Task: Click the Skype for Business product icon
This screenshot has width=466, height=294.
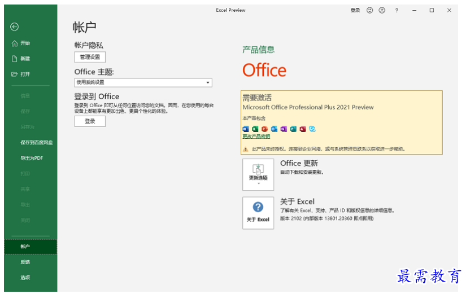Action: pos(312,129)
